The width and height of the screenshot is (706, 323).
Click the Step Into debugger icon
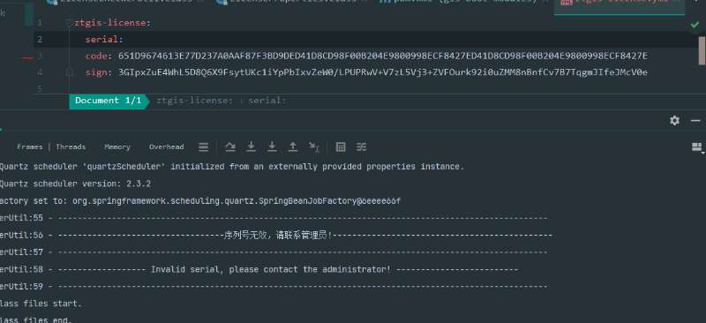[252, 146]
